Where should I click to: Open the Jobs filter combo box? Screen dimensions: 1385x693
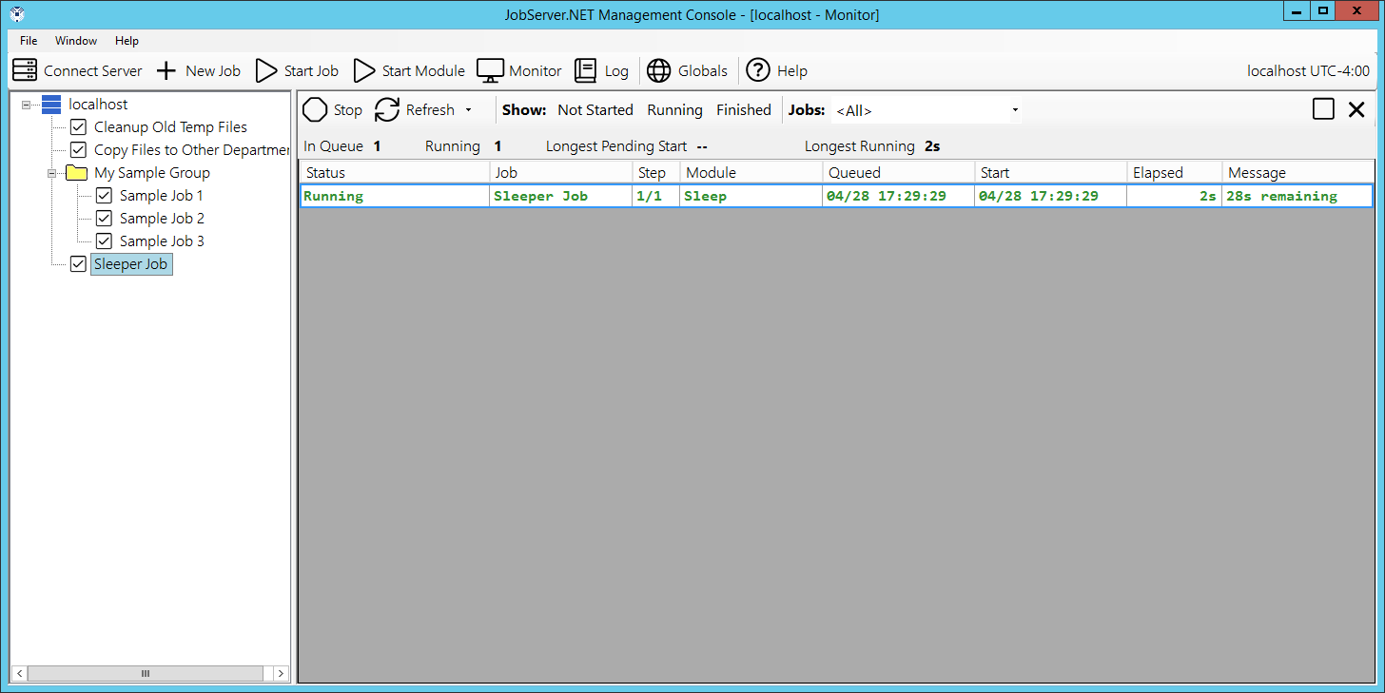[x=927, y=110]
